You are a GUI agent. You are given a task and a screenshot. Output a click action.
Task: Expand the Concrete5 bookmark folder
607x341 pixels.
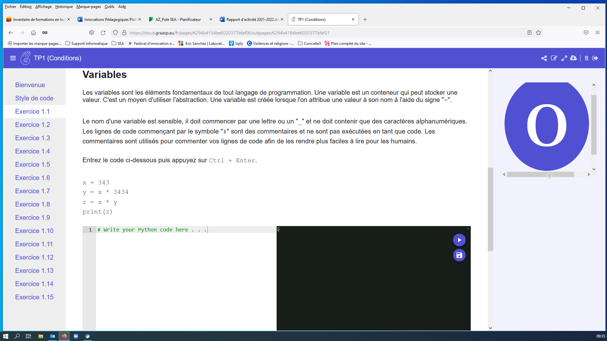309,44
